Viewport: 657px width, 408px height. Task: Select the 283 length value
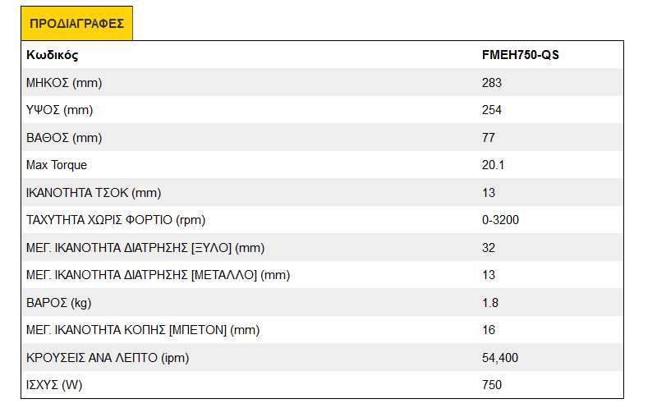click(x=491, y=83)
